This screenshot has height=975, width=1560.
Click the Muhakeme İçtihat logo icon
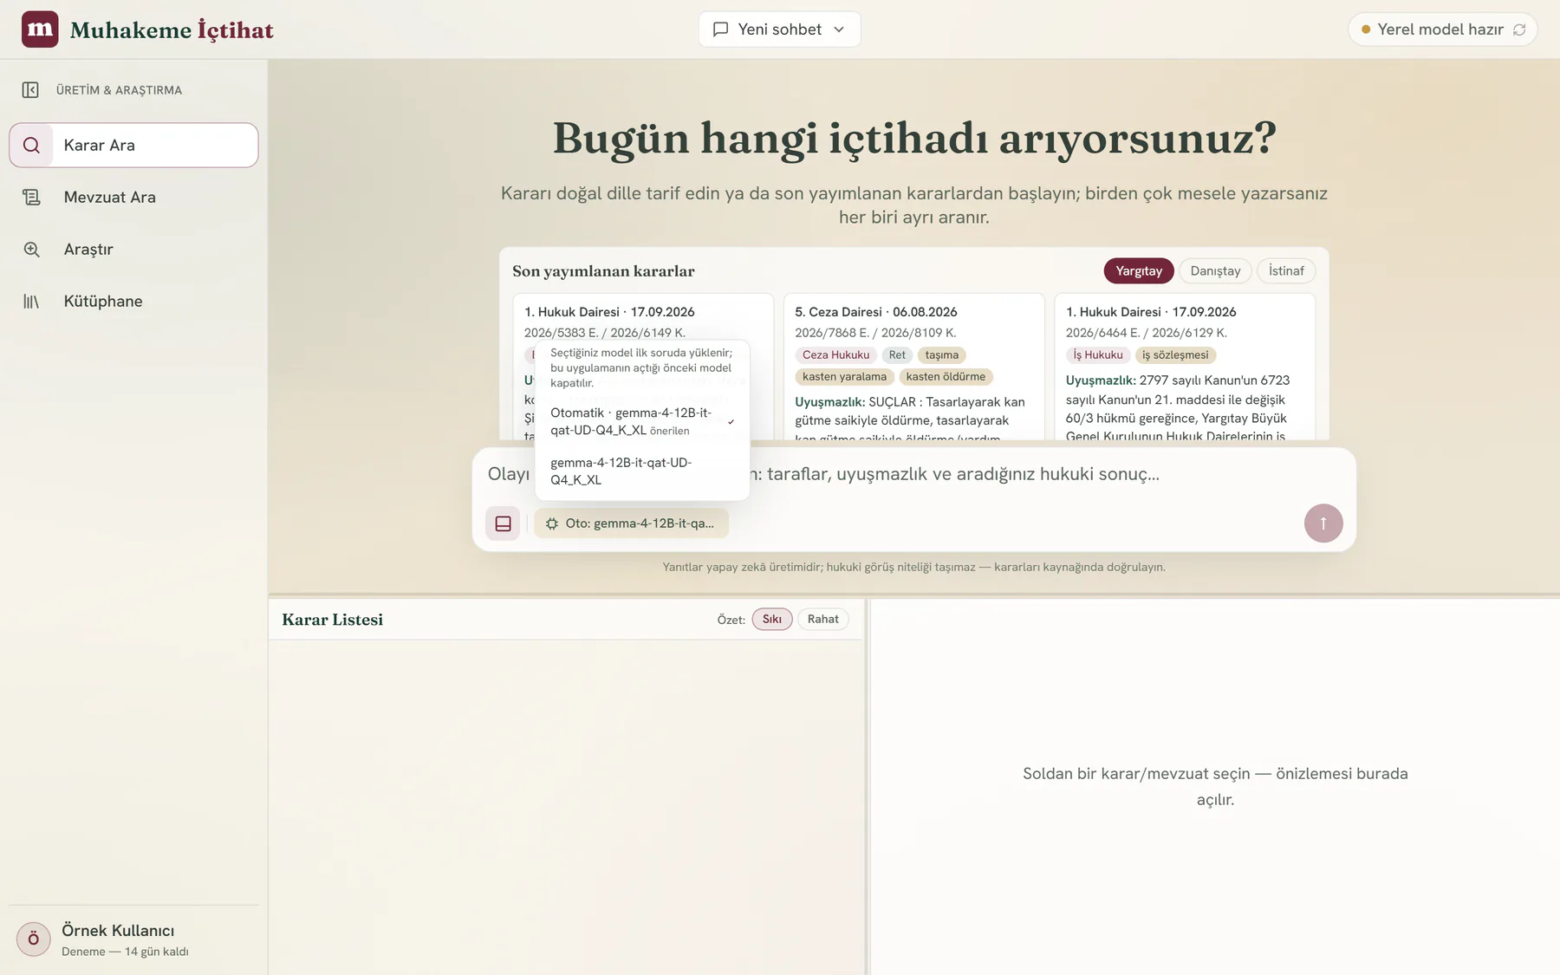40,29
